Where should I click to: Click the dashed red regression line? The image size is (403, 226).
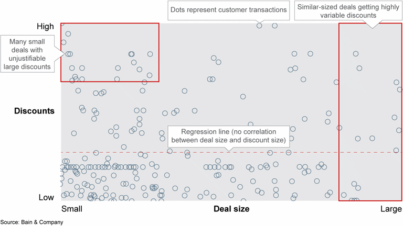tap(231, 152)
